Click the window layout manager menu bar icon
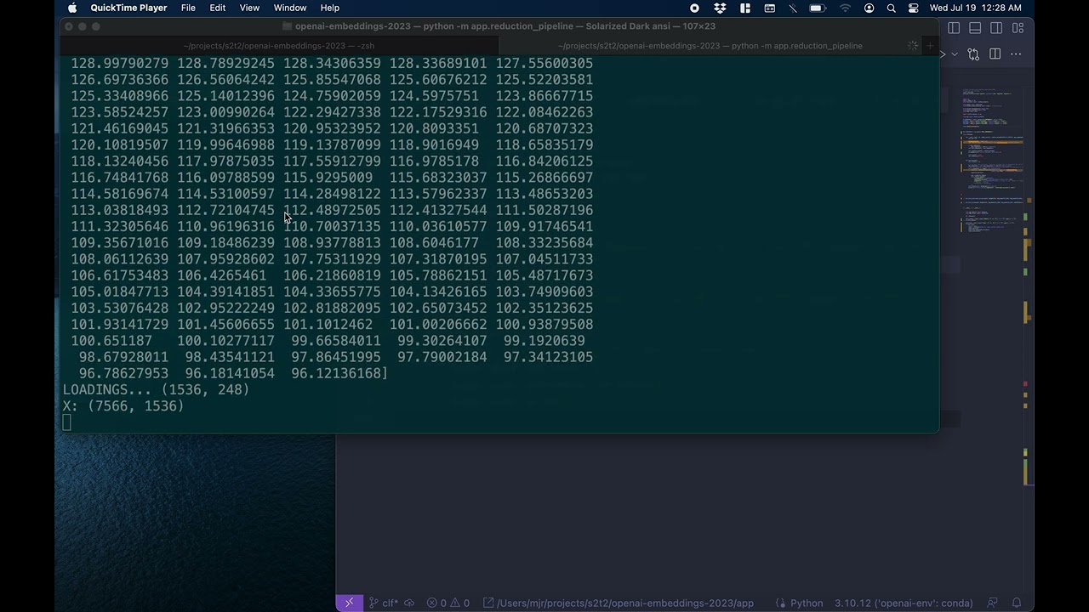The image size is (1089, 612). tap(745, 8)
